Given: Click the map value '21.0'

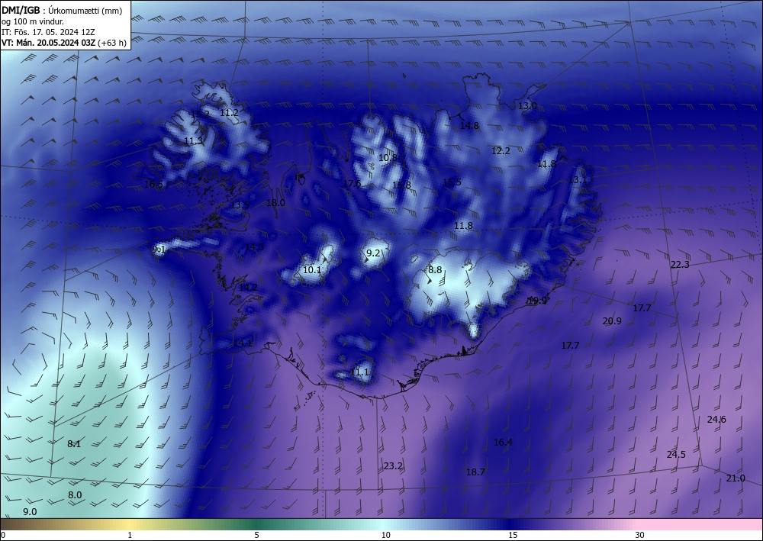Looking at the screenshot, I should (736, 478).
